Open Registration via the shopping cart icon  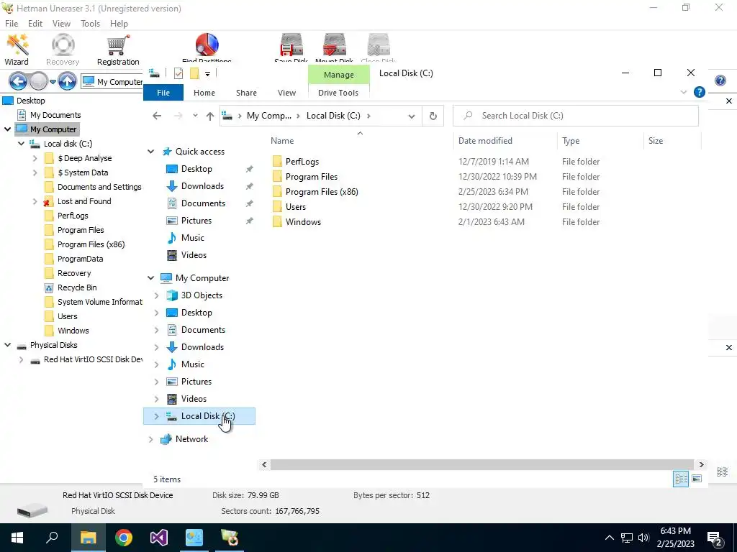click(x=118, y=50)
